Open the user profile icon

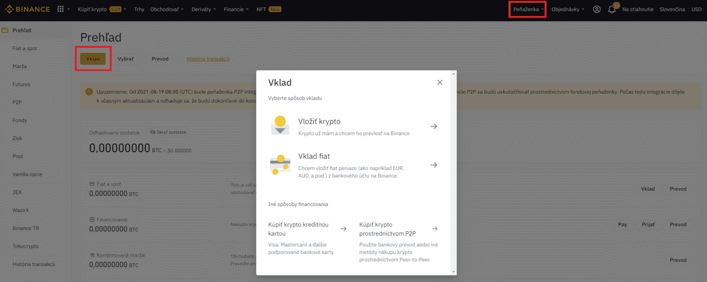click(x=597, y=9)
